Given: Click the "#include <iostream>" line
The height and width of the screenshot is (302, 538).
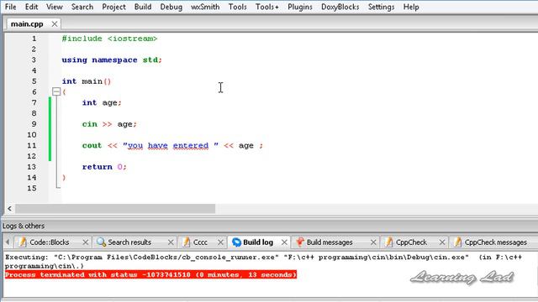Looking at the screenshot, I should coord(109,39).
